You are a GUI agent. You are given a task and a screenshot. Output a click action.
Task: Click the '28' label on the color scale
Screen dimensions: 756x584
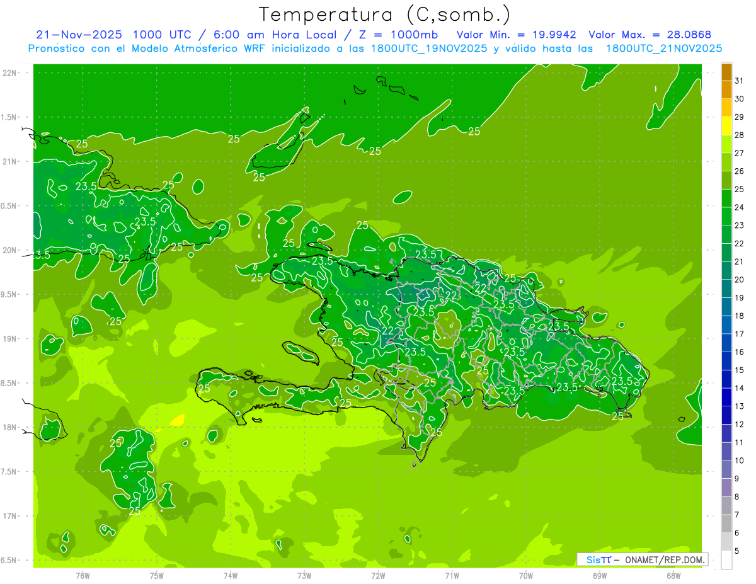click(740, 135)
